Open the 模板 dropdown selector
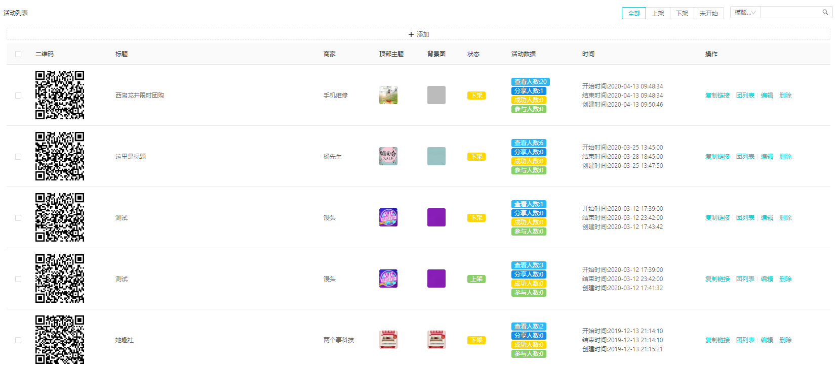 tap(745, 12)
